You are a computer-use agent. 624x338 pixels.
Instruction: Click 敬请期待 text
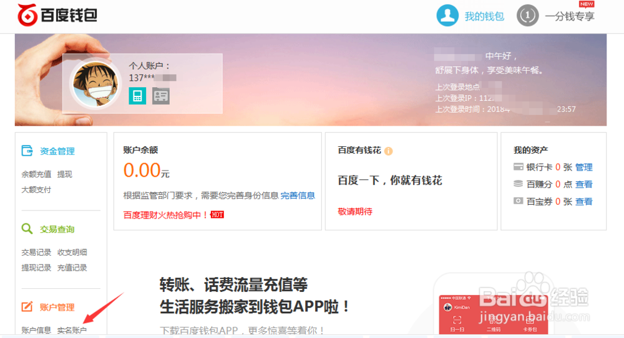tap(355, 211)
